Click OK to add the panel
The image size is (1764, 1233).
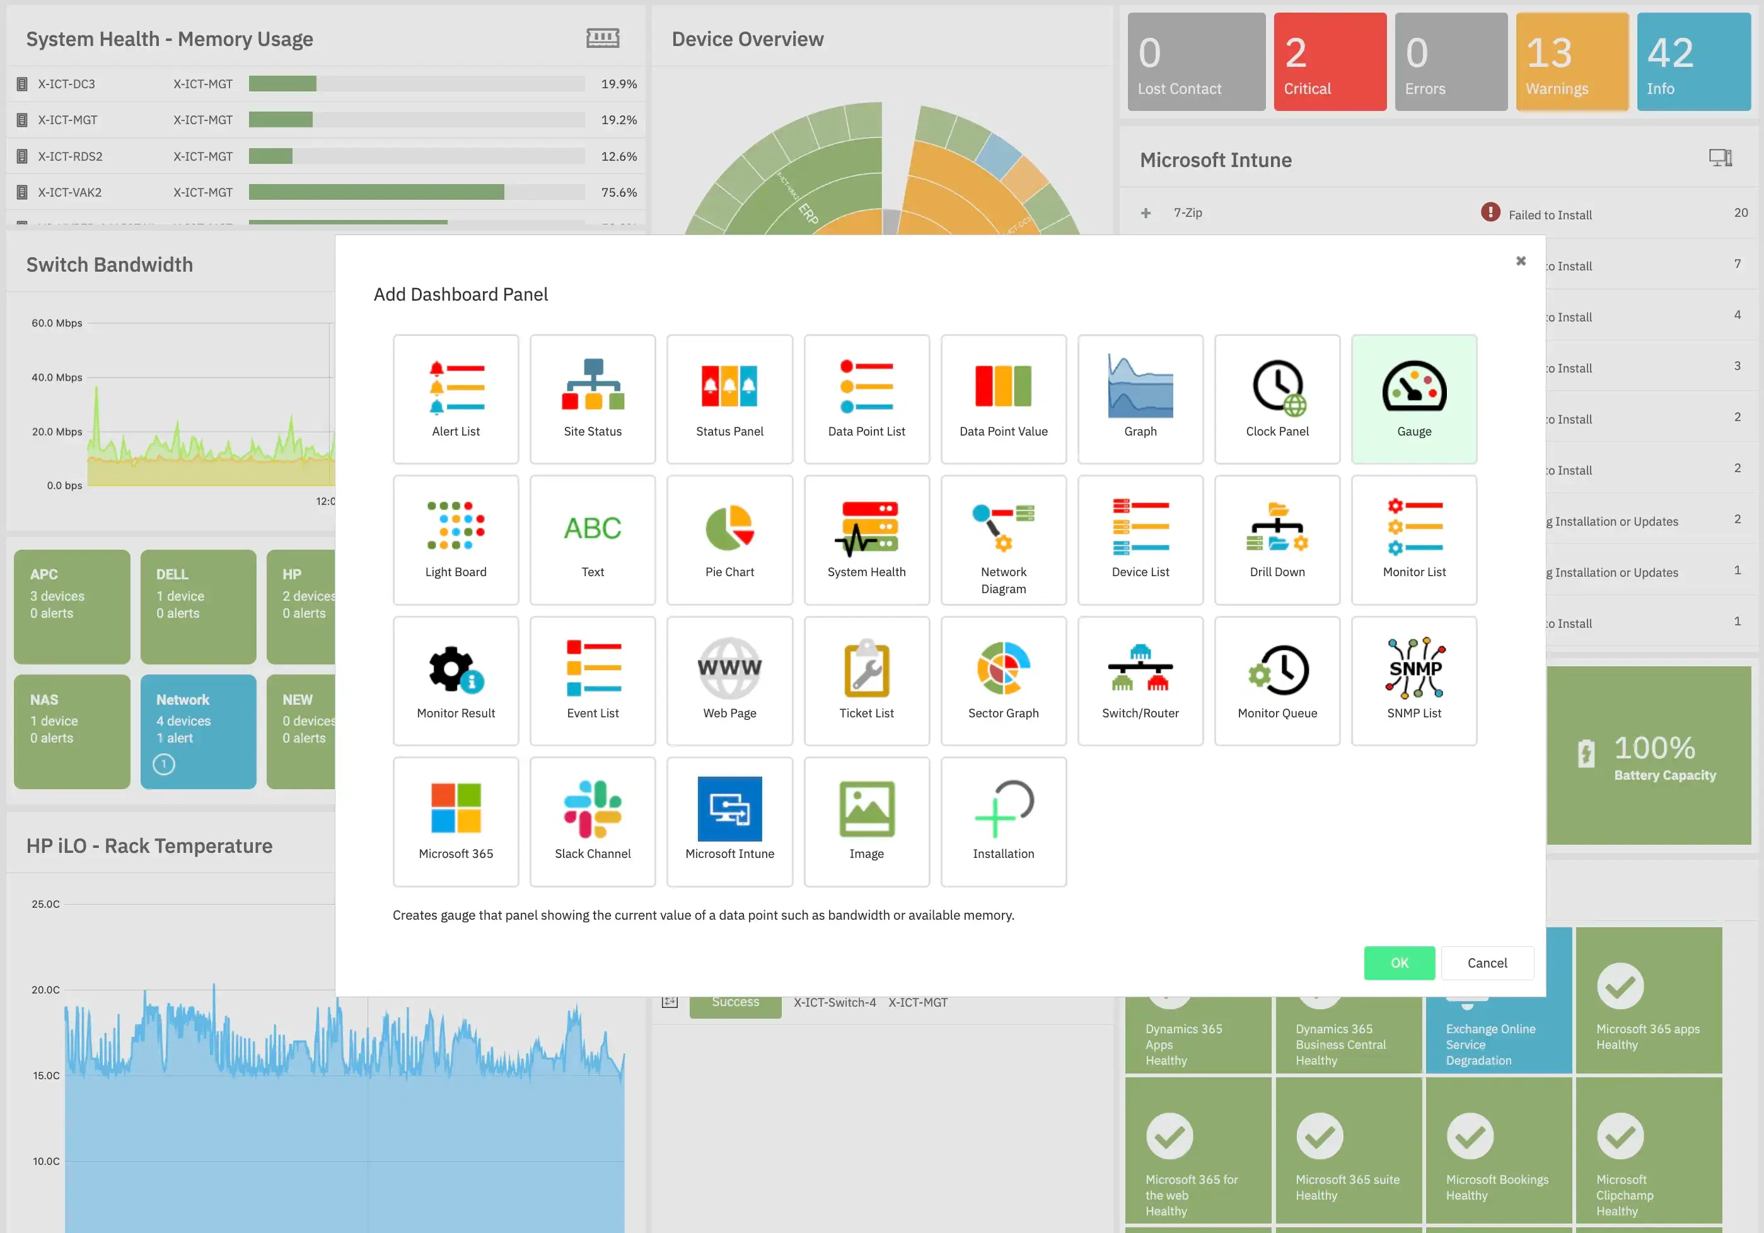pyautogui.click(x=1399, y=963)
